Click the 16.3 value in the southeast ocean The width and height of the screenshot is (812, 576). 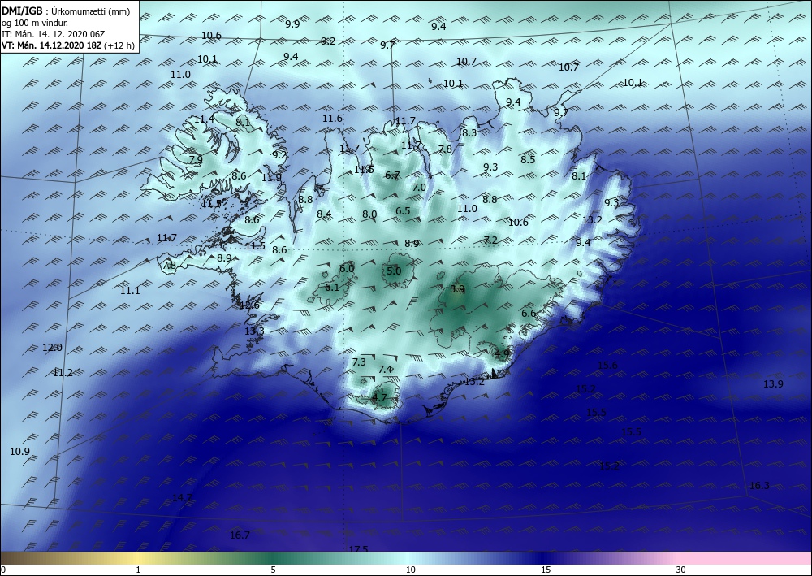[x=759, y=485]
